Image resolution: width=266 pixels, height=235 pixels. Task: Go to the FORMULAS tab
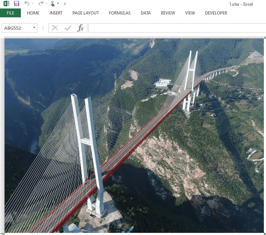tap(120, 13)
